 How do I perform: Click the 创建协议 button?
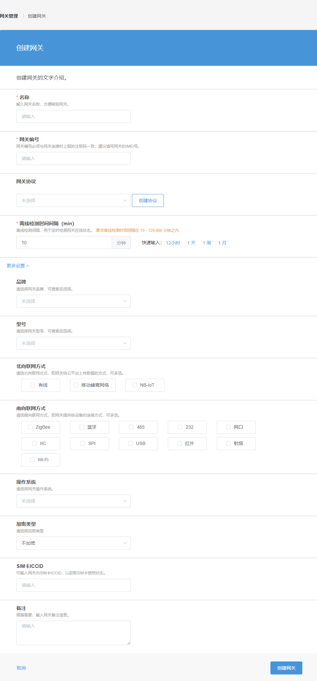[148, 200]
